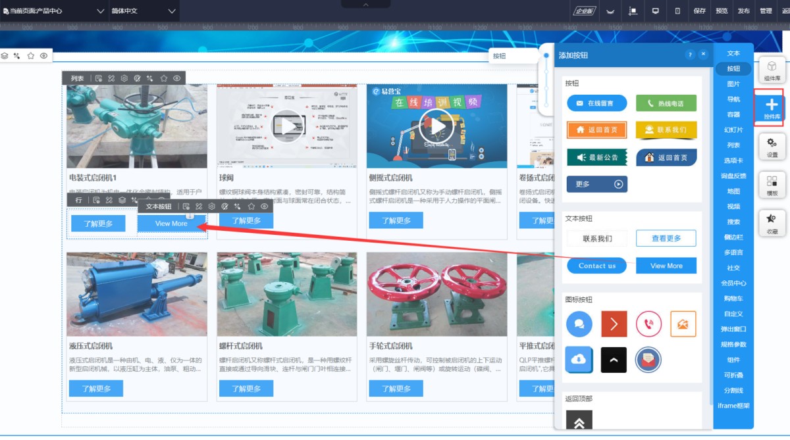Click 预览 in the top toolbar
Screen dimensions: 790x440
tap(722, 11)
